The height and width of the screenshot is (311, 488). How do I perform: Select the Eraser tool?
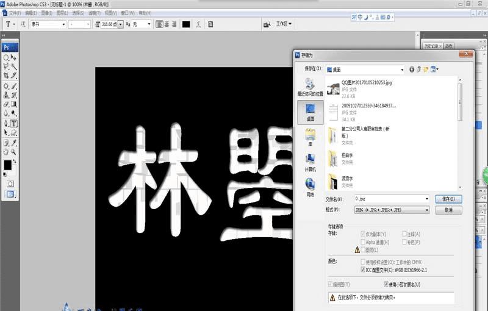point(6,104)
